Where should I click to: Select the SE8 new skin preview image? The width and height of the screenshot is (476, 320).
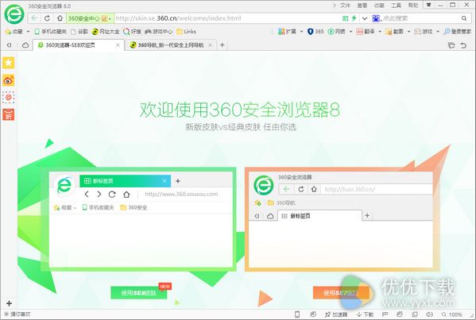pos(138,219)
